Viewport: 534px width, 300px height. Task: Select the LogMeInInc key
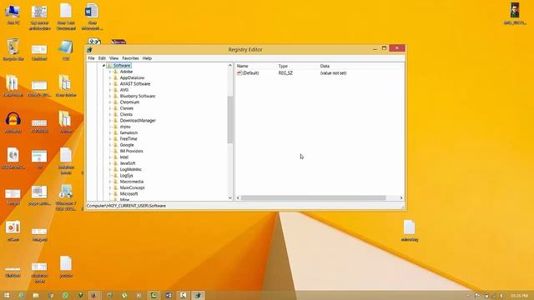coord(131,170)
